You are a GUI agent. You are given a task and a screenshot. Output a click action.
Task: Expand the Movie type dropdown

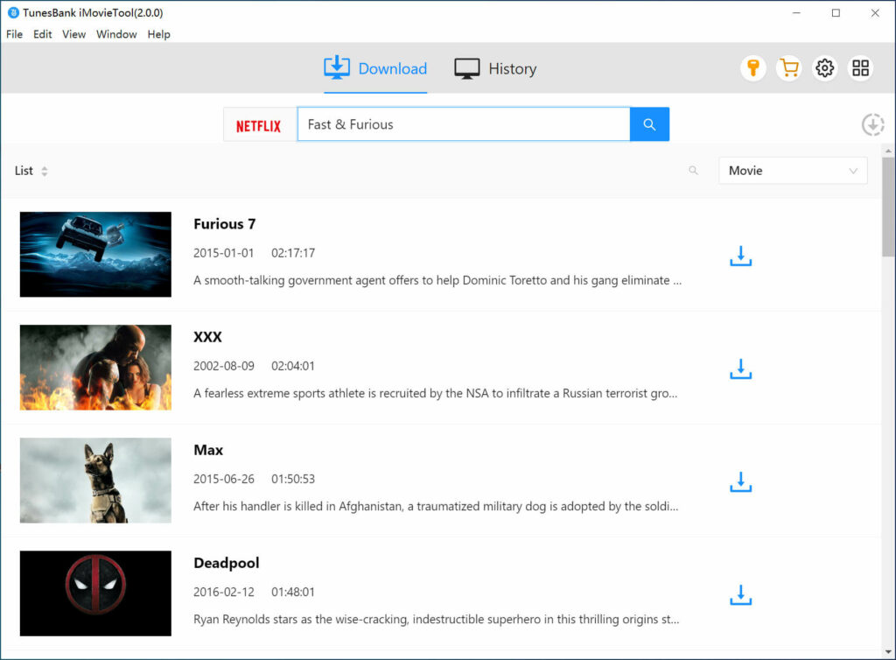point(793,171)
